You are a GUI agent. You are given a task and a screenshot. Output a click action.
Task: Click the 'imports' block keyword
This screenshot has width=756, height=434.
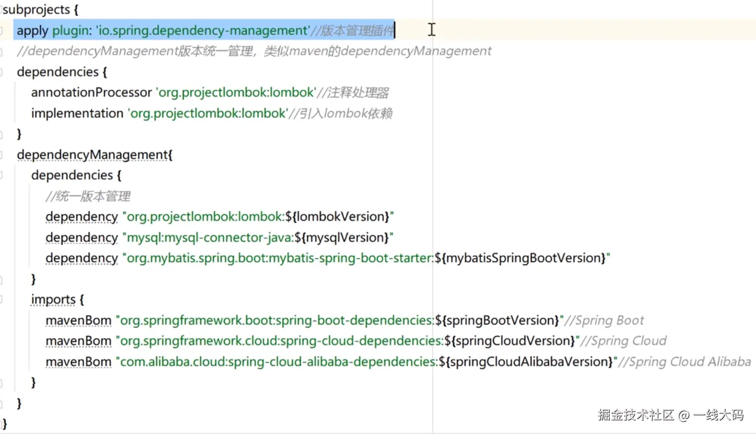click(x=53, y=300)
